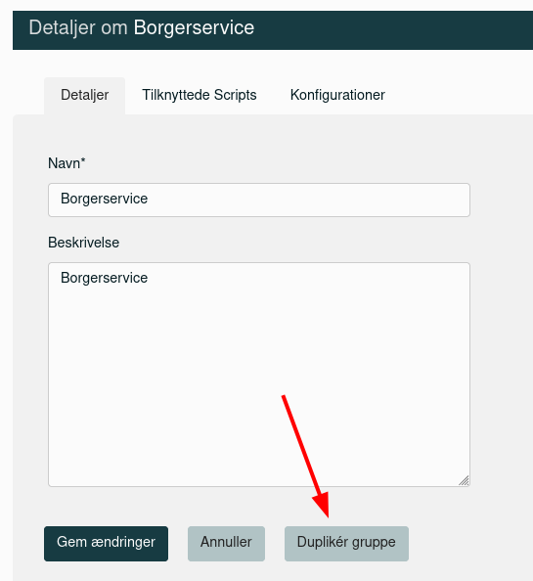Open the Konfigurationer tab

pyautogui.click(x=337, y=95)
